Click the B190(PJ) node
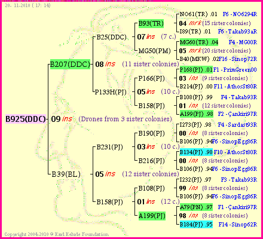Viewport: 263px width, 239px height. pyautogui.click(x=151, y=133)
